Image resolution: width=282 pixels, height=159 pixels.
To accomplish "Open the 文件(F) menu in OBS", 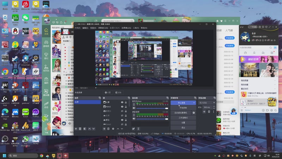I will [77, 28].
